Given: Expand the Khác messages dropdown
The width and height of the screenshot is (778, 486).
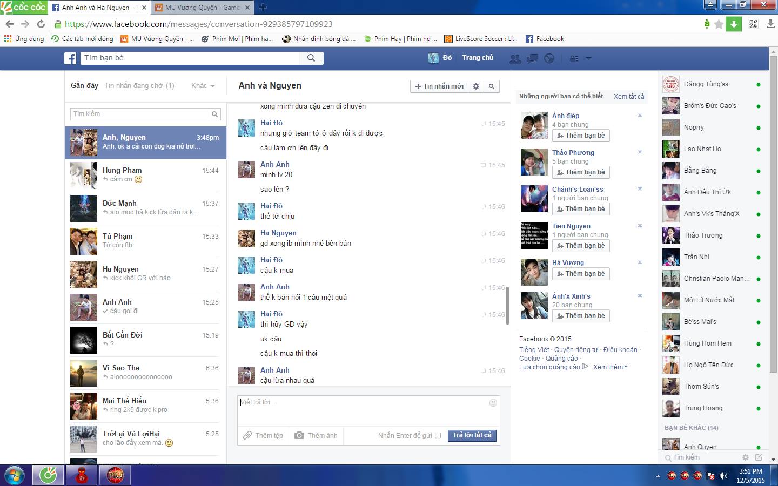Looking at the screenshot, I should coord(203,86).
